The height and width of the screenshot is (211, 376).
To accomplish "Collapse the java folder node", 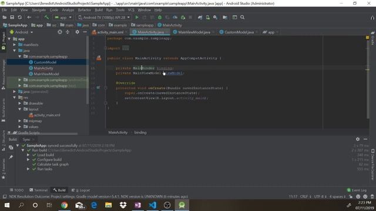I will [x=15, y=50].
